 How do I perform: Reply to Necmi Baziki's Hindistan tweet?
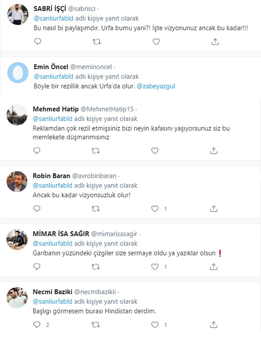click(37, 324)
